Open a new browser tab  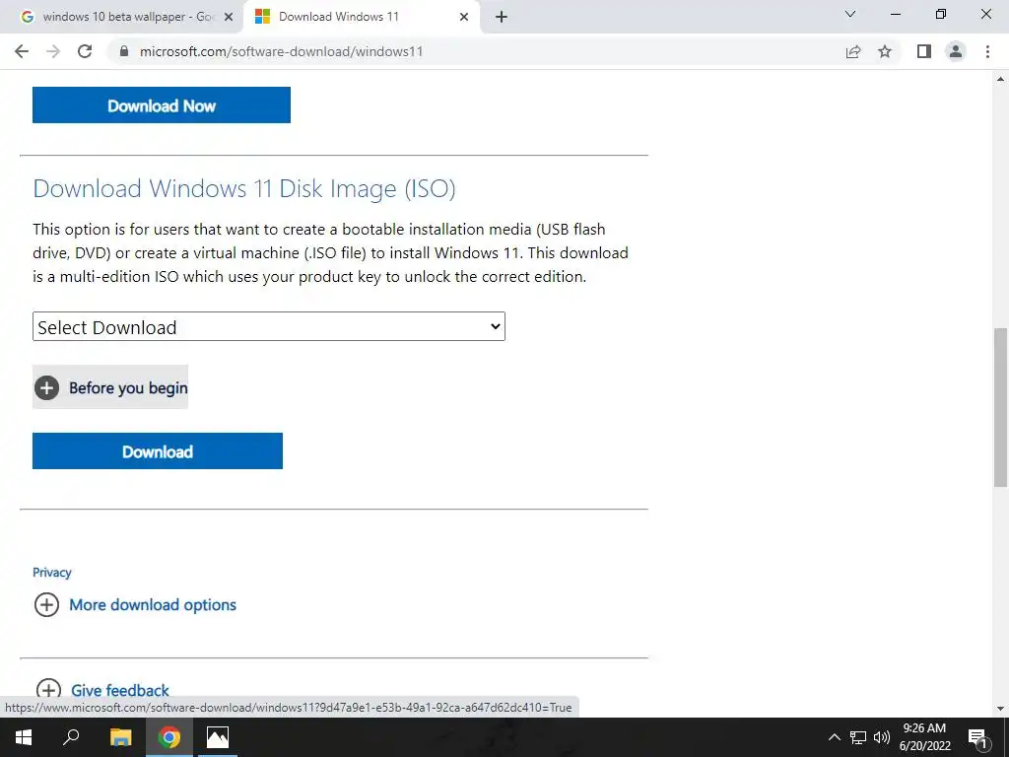[502, 17]
